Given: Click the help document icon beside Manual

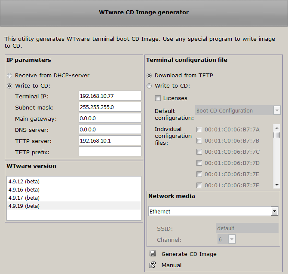Looking at the screenshot, I should coord(153,265).
